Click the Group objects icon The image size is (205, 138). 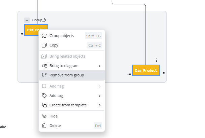tap(44, 36)
